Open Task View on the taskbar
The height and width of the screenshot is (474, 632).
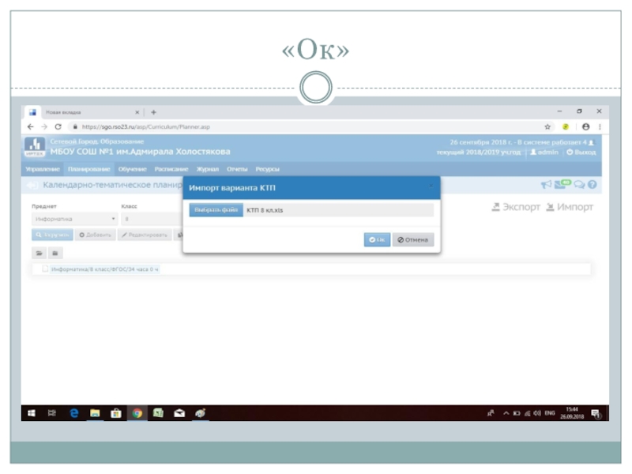click(52, 413)
